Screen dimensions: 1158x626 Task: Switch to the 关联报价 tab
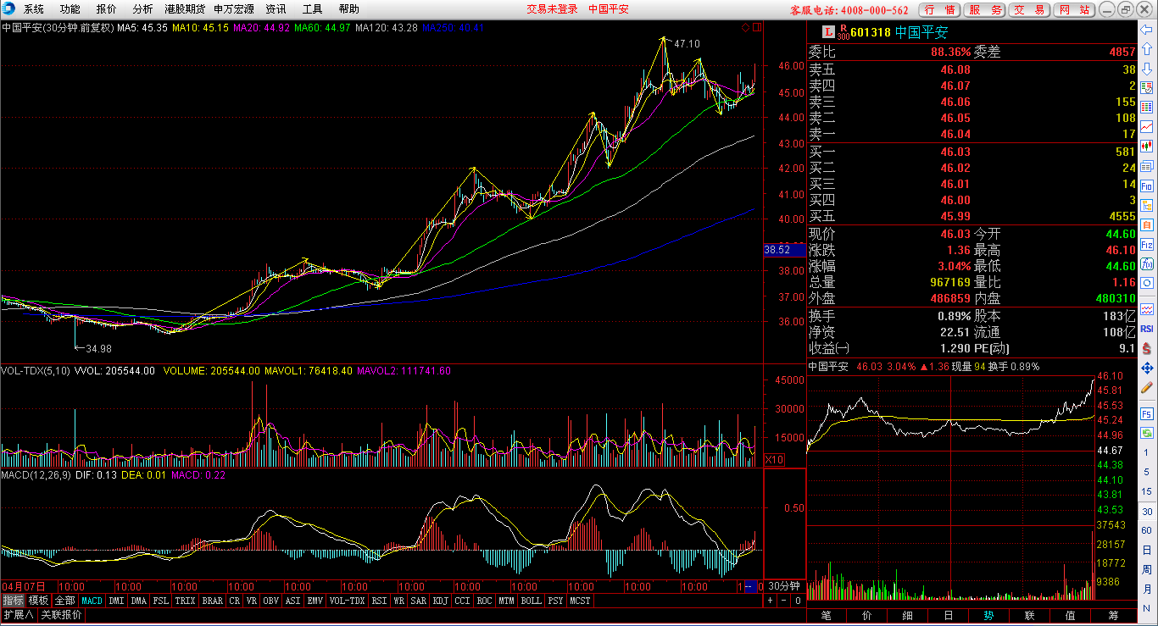coord(62,615)
